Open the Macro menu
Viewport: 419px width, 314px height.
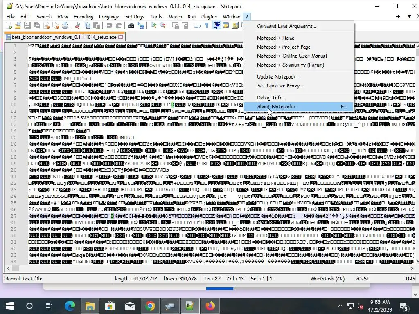[x=175, y=16]
